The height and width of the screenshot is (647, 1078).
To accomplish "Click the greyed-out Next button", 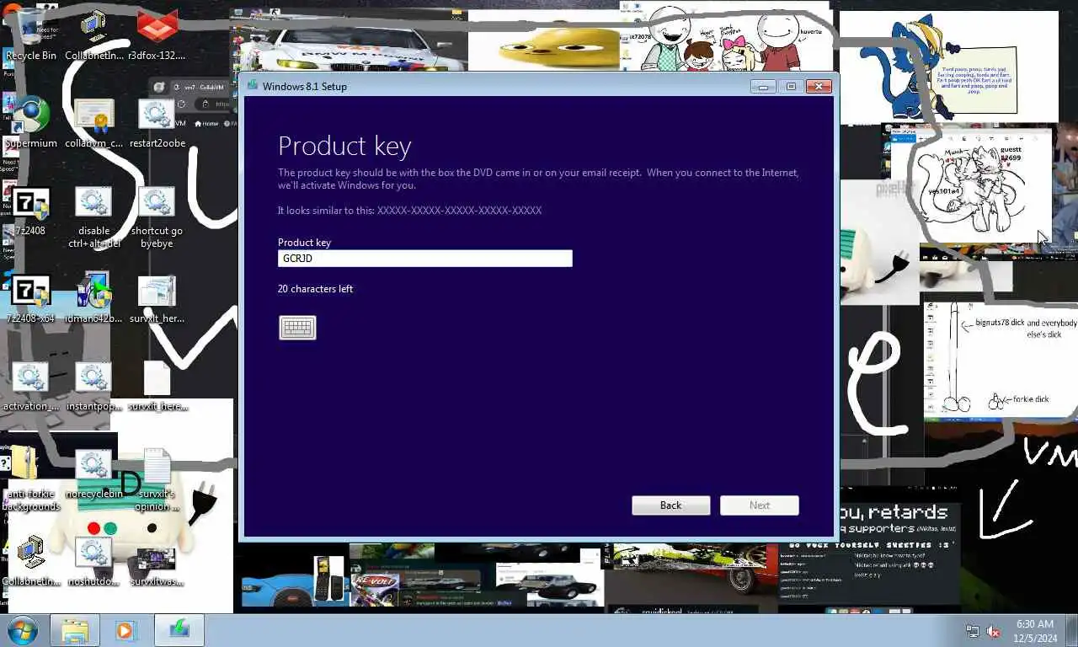I will point(760,505).
